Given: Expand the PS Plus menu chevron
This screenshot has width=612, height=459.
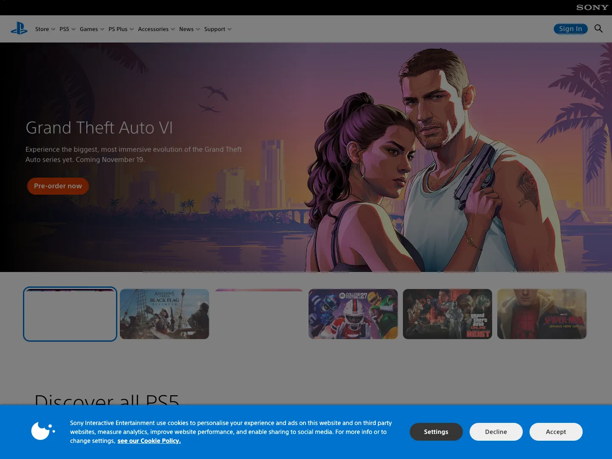Looking at the screenshot, I should (x=132, y=29).
